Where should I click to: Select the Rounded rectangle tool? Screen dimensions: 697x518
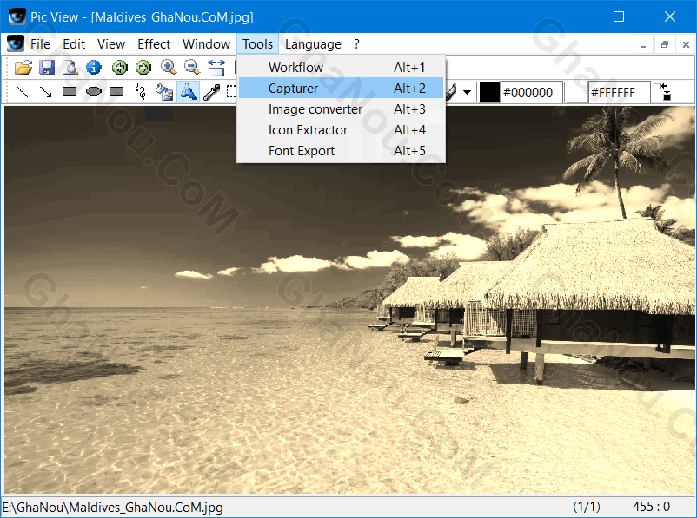116,92
